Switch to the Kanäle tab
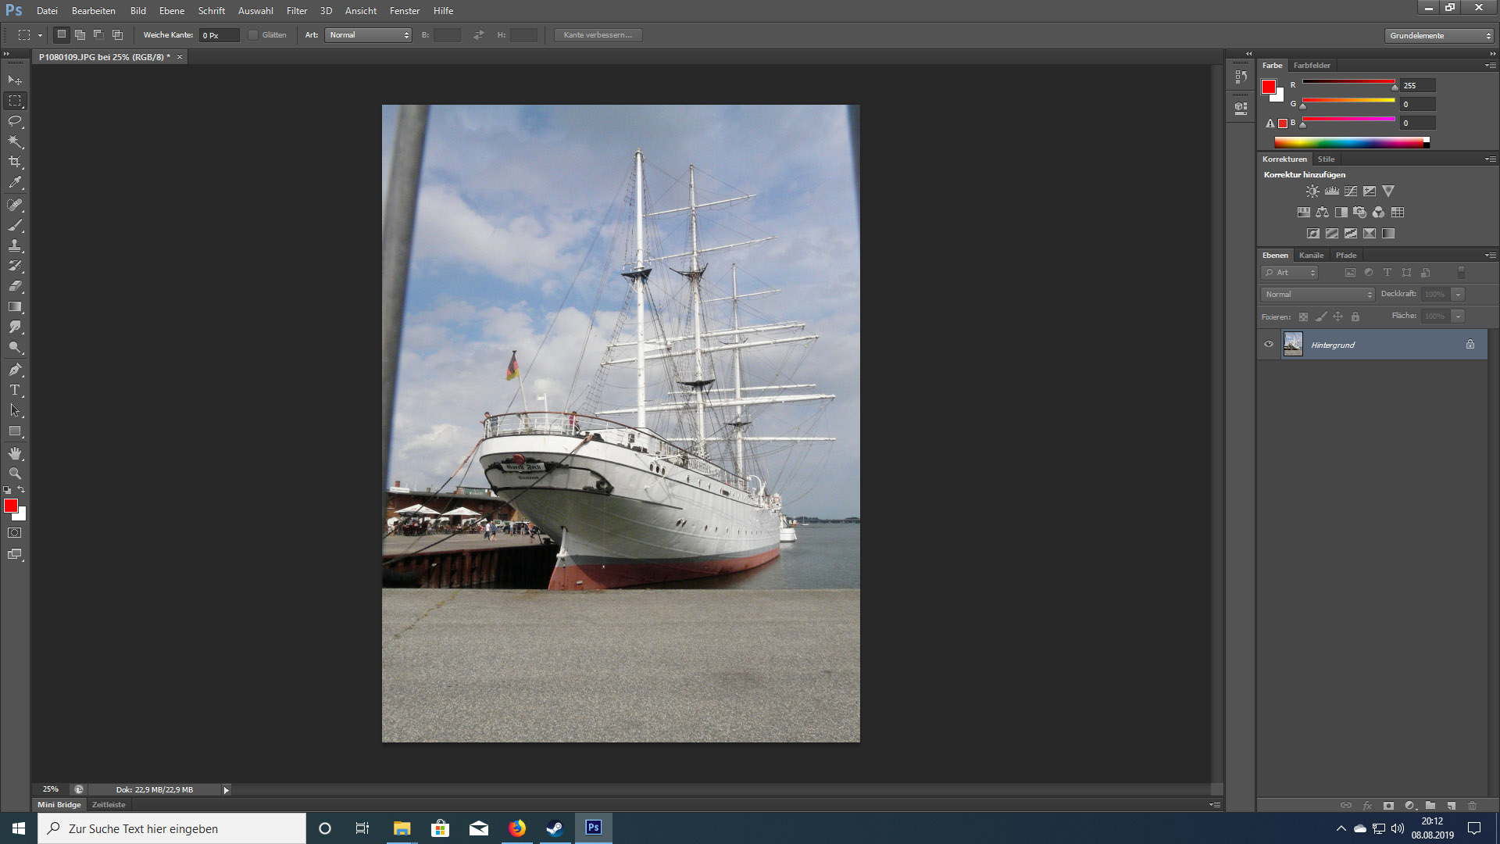1500x844 pixels. [x=1311, y=256]
